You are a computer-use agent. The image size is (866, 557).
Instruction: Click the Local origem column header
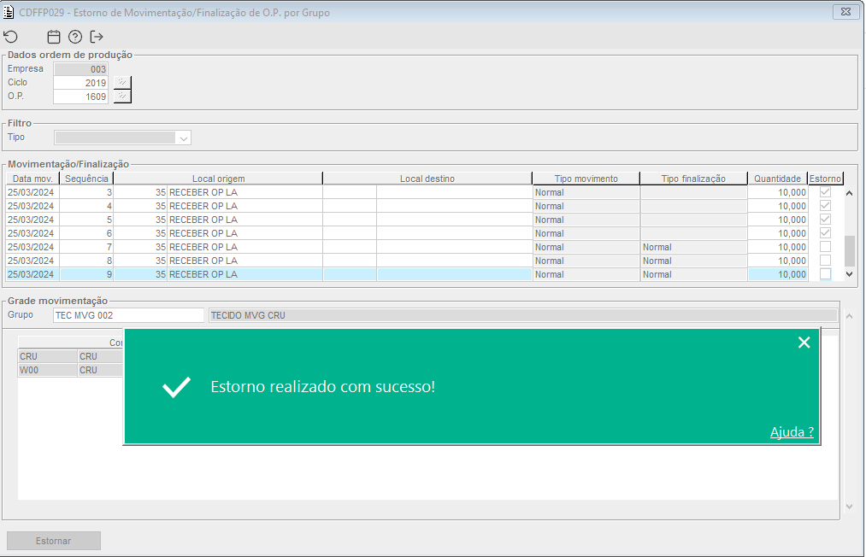[218, 179]
